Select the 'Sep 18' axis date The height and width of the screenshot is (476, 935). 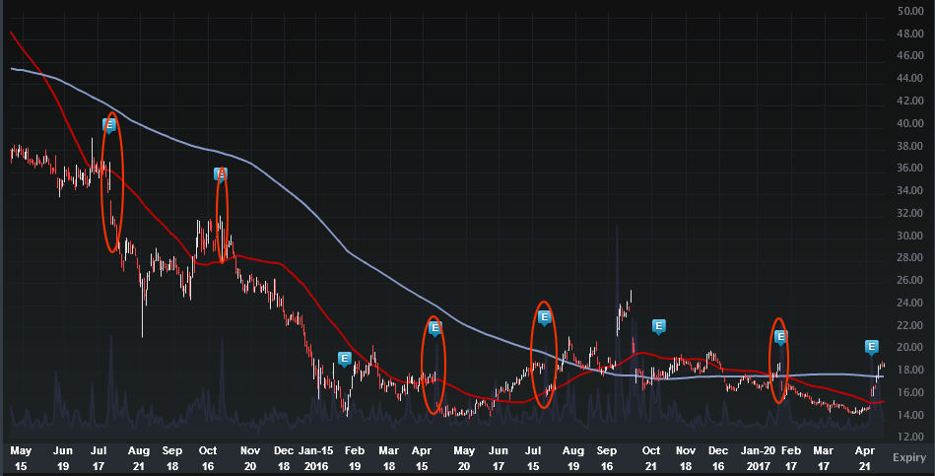click(172, 458)
